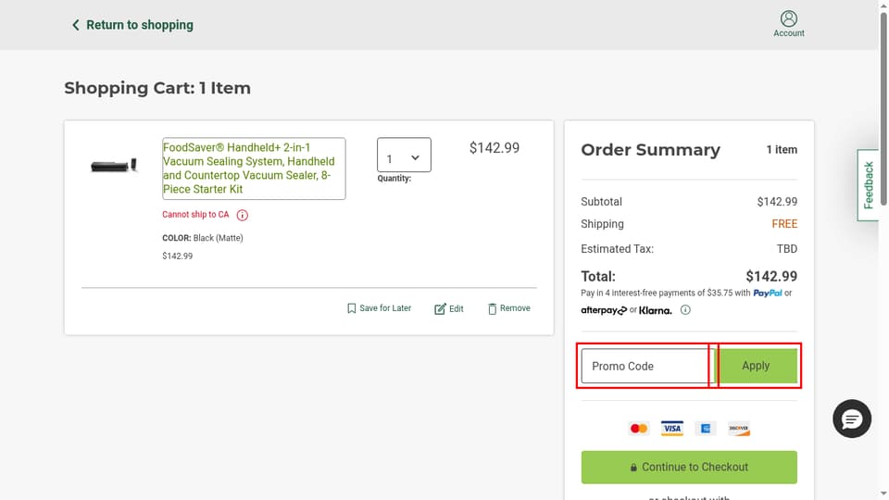This screenshot has height=500, width=889.
Task: Click the FoodSaver vacuum sealer thumbnail
Action: coord(114,166)
